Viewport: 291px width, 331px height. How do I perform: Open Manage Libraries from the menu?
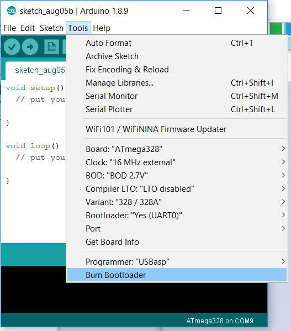click(177, 83)
